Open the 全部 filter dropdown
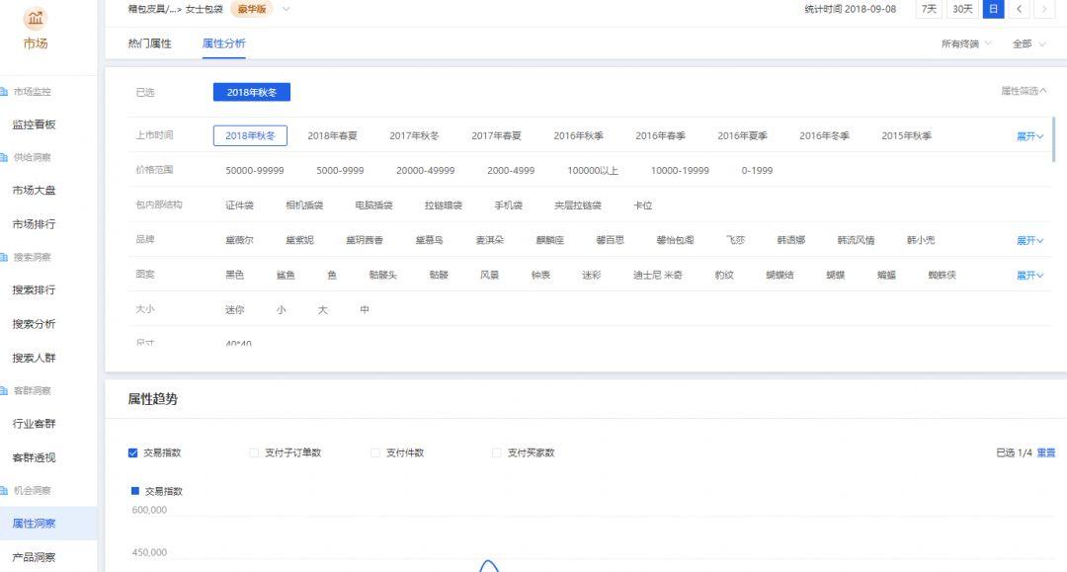This screenshot has width=1067, height=572. click(1028, 43)
